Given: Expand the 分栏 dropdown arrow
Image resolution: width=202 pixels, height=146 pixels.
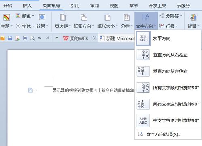Looking at the screenshot, I should point(132,26).
